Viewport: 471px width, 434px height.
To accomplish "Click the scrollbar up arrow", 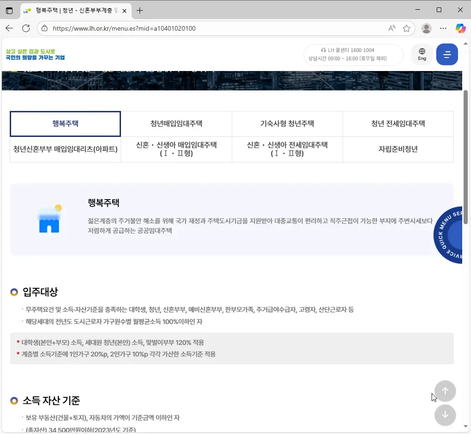I will click(x=465, y=44).
